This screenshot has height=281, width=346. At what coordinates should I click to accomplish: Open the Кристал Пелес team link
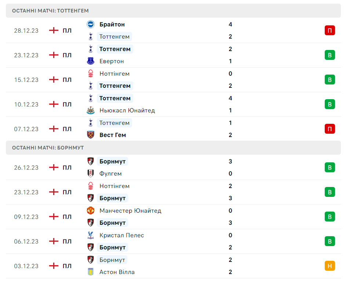coord(121,235)
